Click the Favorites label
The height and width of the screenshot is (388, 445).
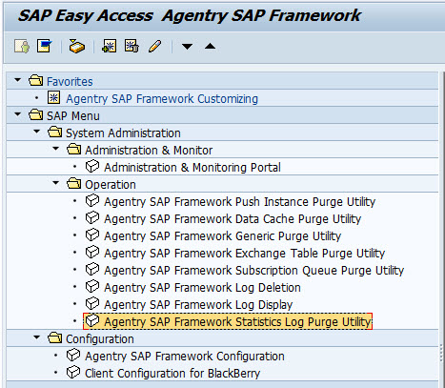tap(70, 82)
